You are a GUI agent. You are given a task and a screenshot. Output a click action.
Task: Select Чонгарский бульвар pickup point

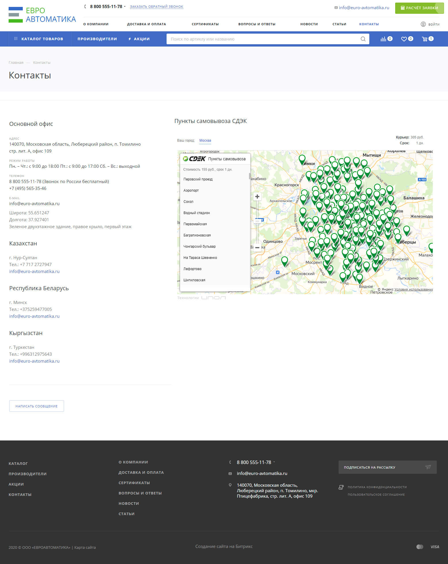[x=199, y=246]
